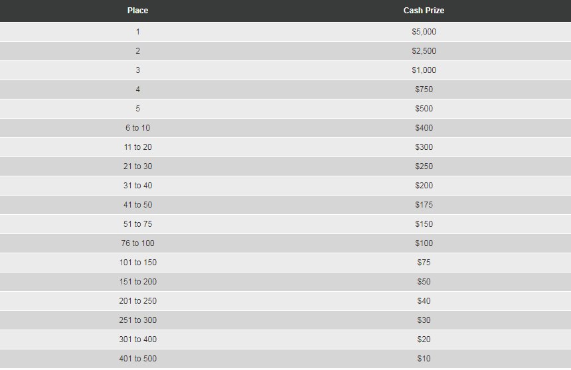Image resolution: width=571 pixels, height=370 pixels.
Task: Select the 31 to 40 place cell
Action: click(x=137, y=185)
